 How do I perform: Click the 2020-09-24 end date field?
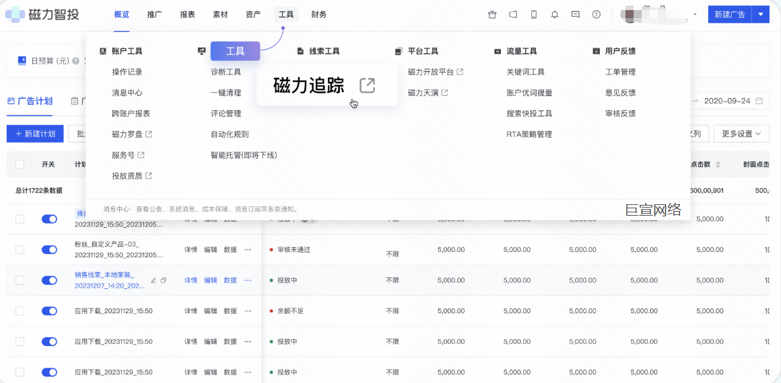tap(727, 101)
